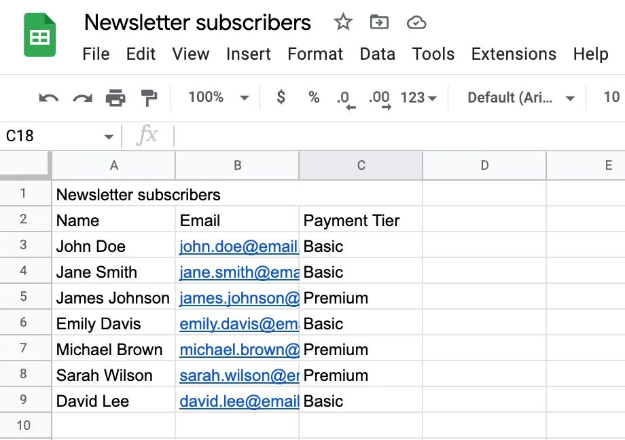Click the Move to folder icon

point(379,22)
